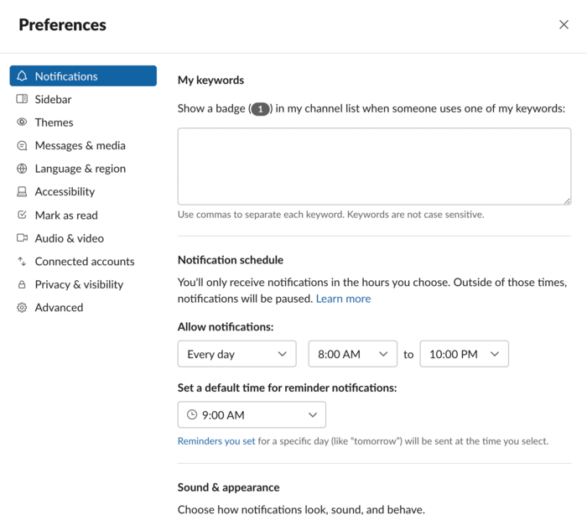The width and height of the screenshot is (587, 515).
Task: Close the Preferences dialog
Action: pyautogui.click(x=564, y=24)
